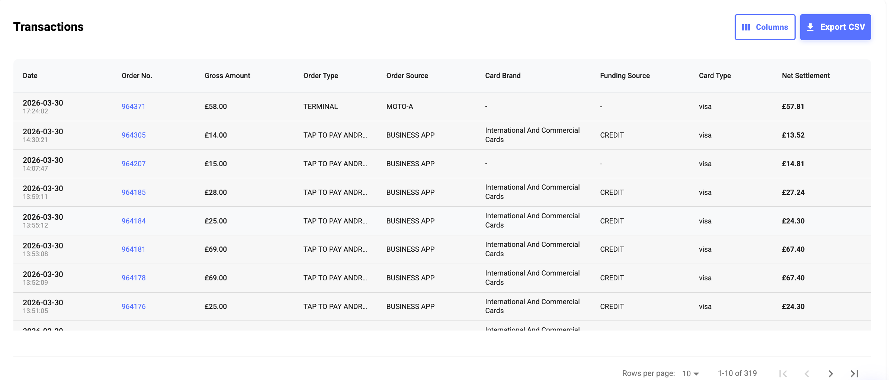
Task: Click the Order No. column header
Action: point(137,76)
